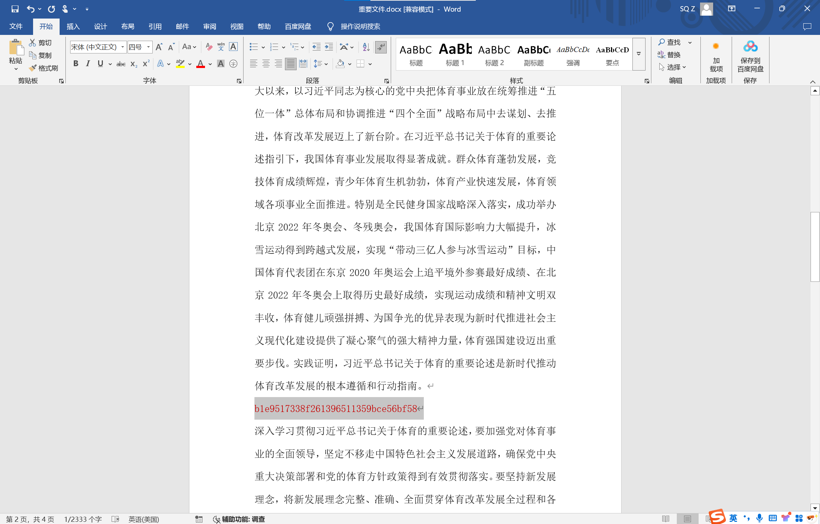Click the vertical scrollbar thumb
The width and height of the screenshot is (820, 524).
pyautogui.click(x=815, y=247)
